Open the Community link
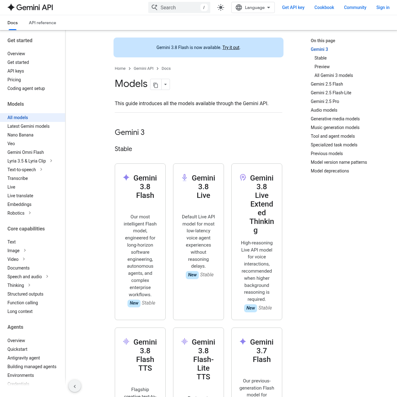397x397 pixels. [x=355, y=7]
